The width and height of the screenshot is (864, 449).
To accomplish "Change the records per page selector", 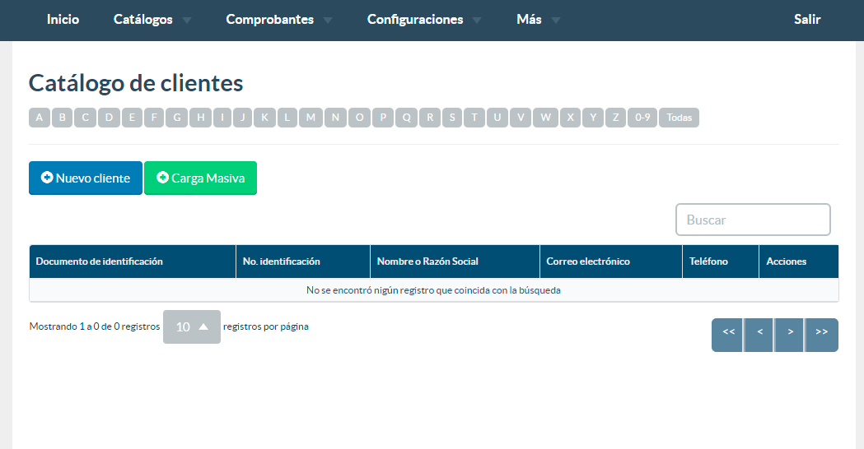I will click(x=191, y=327).
